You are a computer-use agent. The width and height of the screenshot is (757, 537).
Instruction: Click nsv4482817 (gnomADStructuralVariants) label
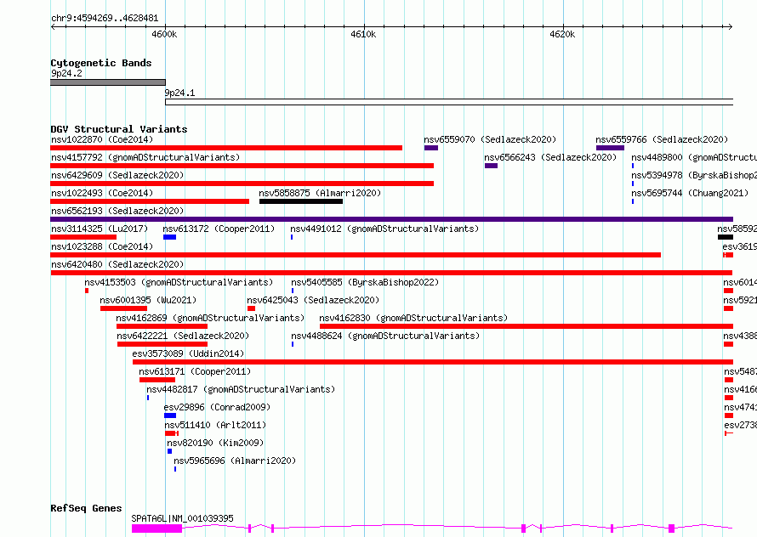click(x=241, y=389)
